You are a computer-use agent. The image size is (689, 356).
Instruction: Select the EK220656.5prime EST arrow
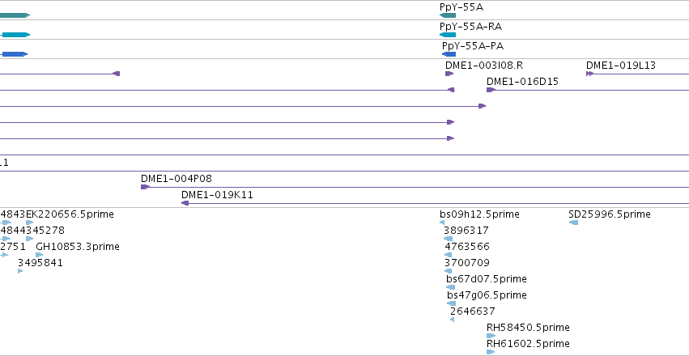pyautogui.click(x=29, y=222)
